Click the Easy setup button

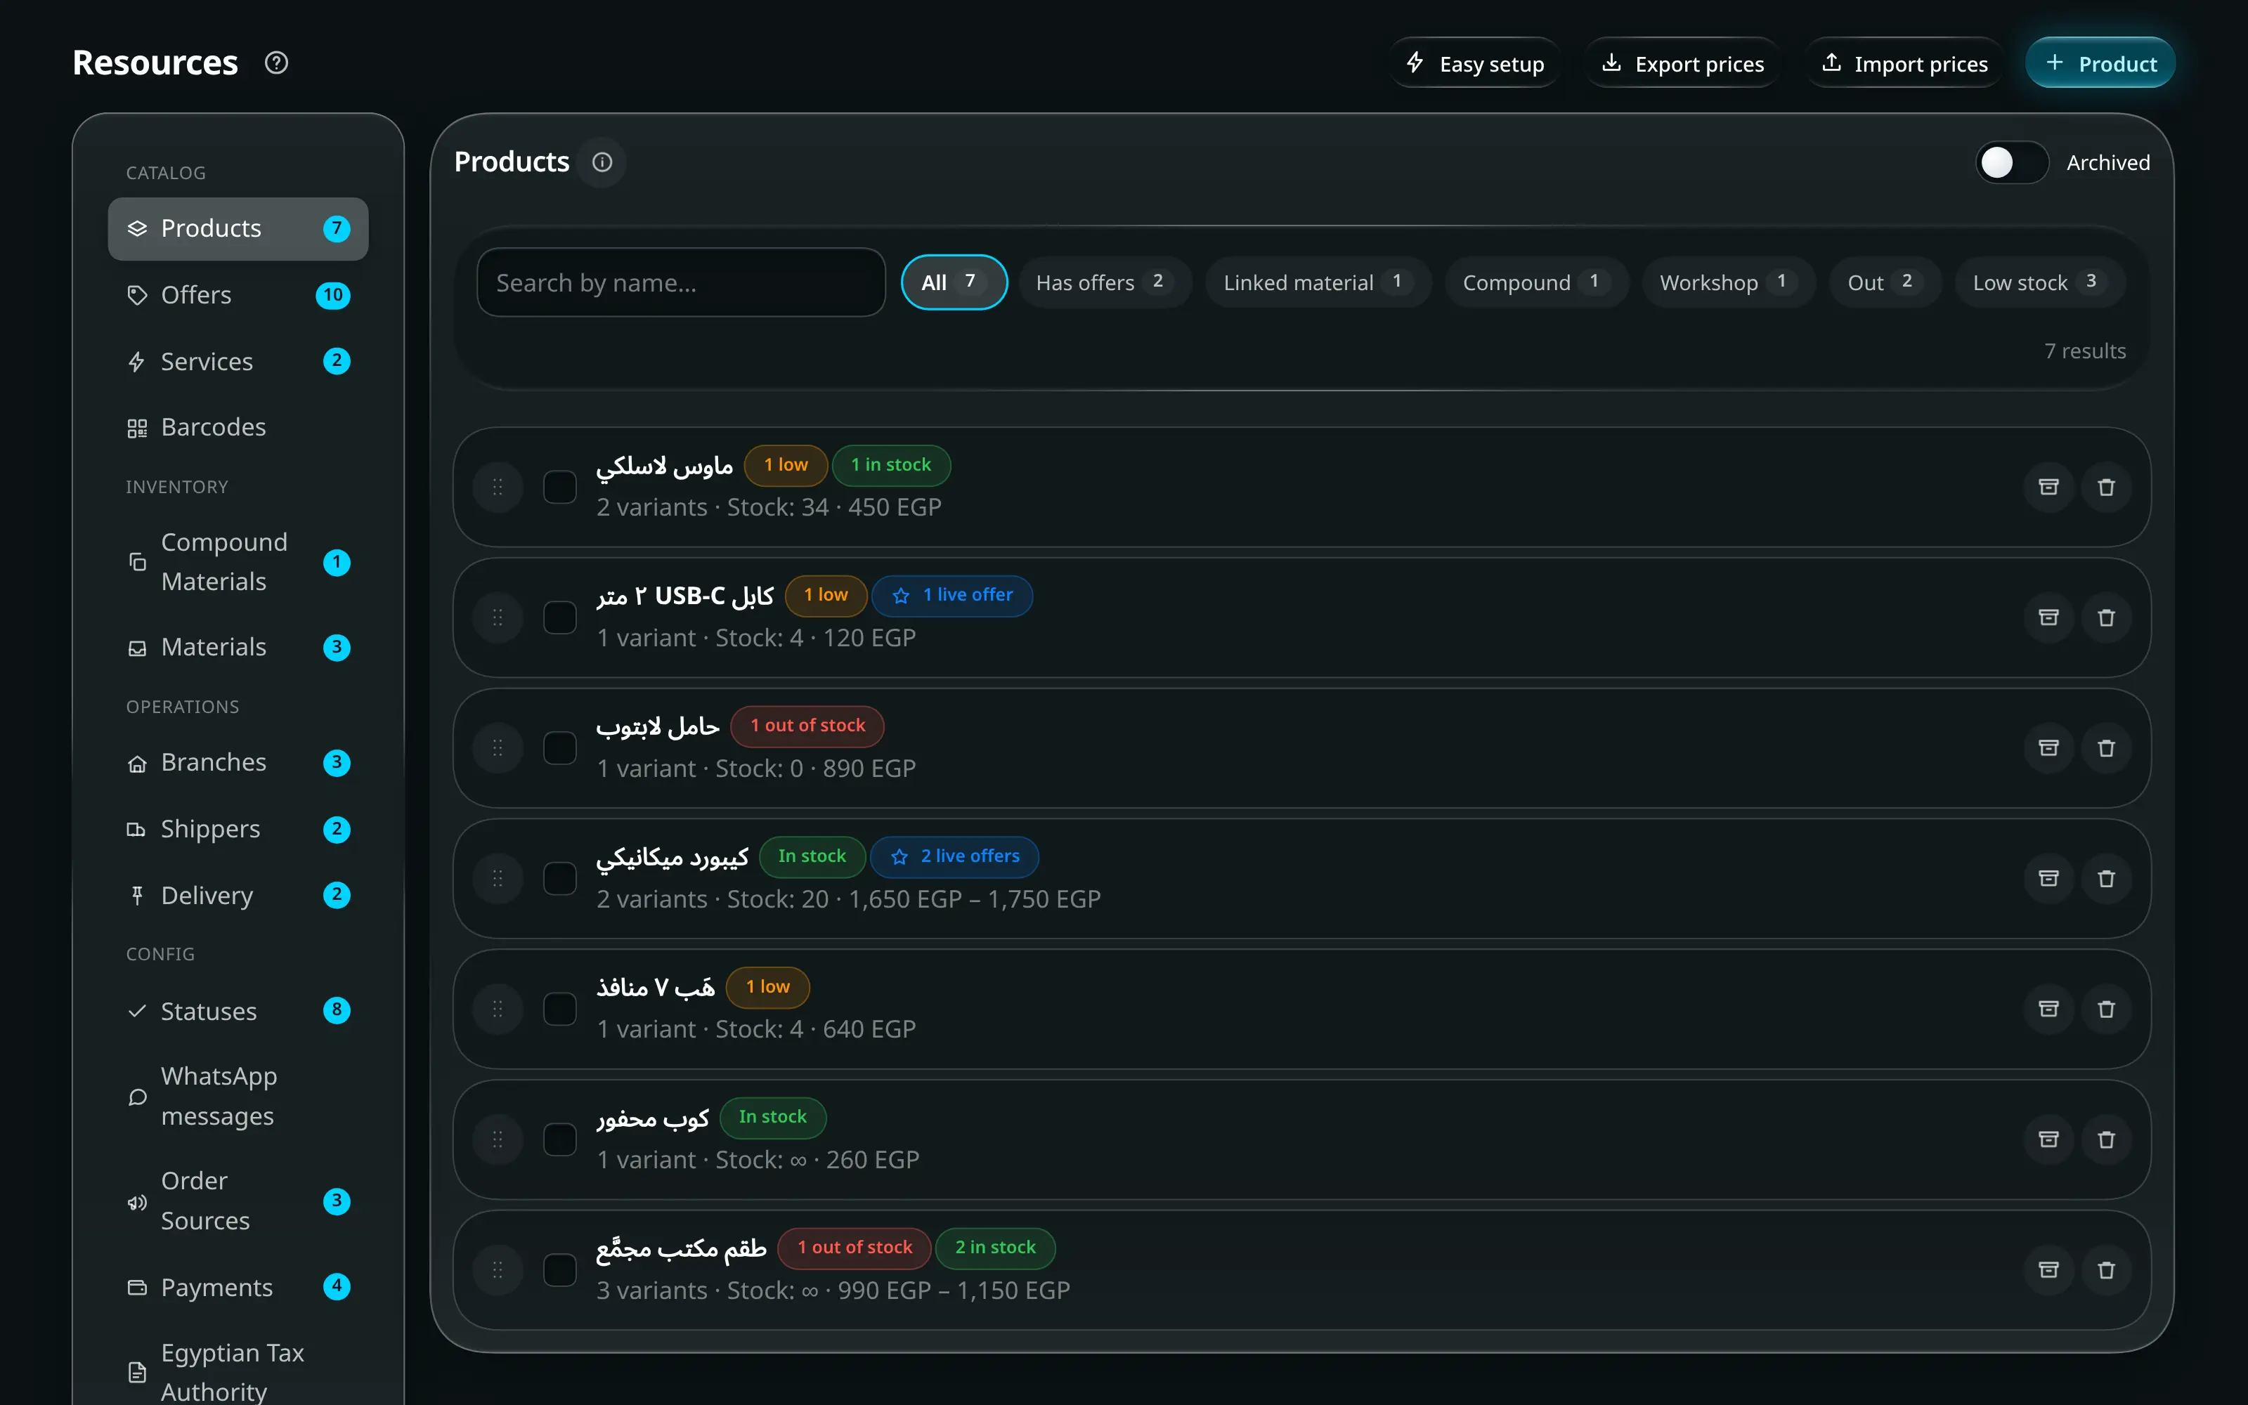point(1475,63)
